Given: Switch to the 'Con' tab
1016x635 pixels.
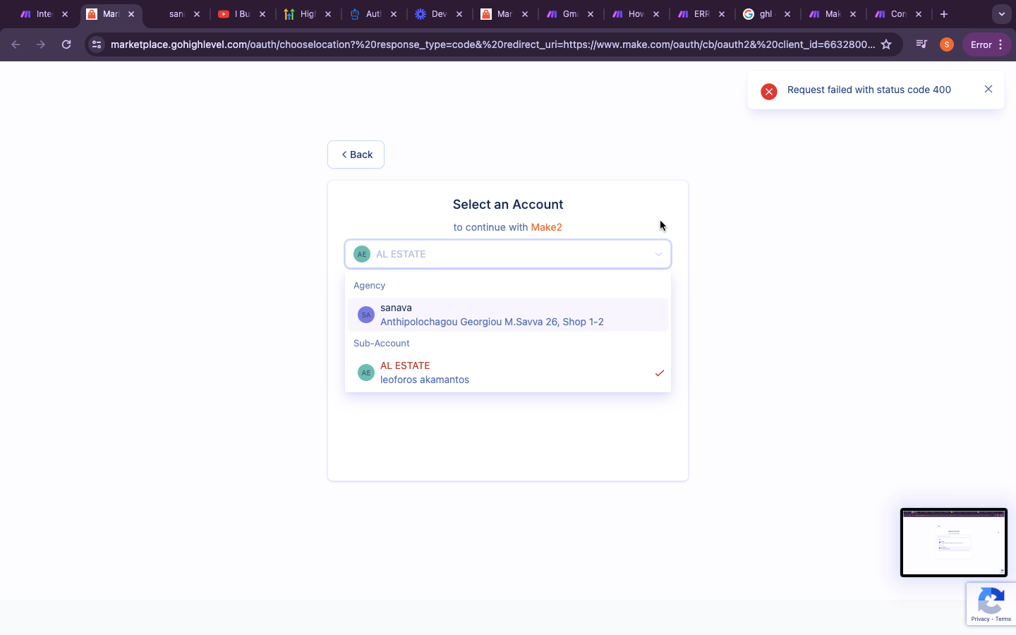Looking at the screenshot, I should pos(897,14).
